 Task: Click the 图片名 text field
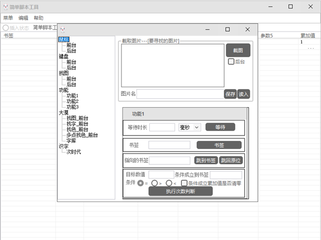click(x=180, y=94)
